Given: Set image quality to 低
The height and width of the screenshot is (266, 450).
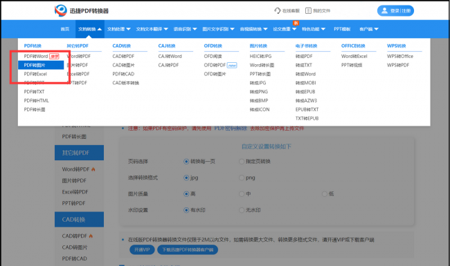Looking at the screenshot, I should click(x=324, y=194).
